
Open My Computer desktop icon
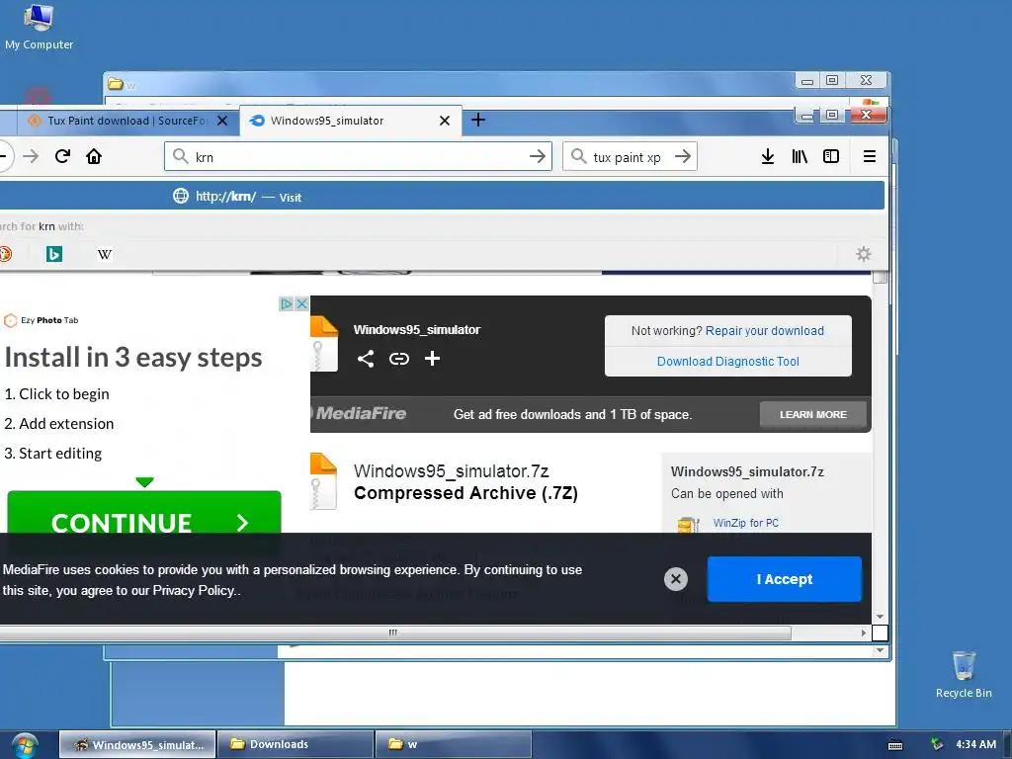pos(39,27)
